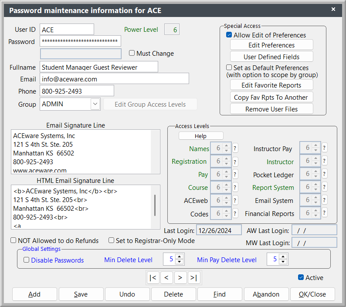Open User Defined Fields

point(271,57)
